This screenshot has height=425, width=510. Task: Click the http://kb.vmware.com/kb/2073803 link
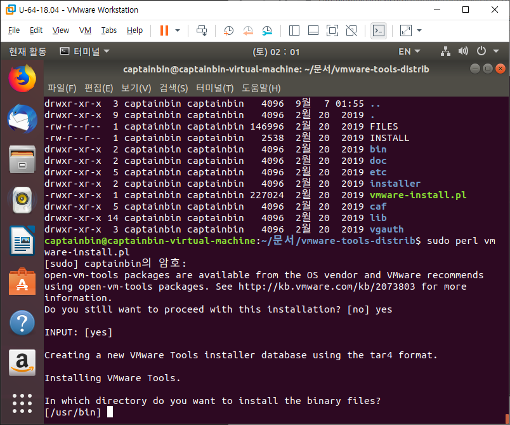327,287
